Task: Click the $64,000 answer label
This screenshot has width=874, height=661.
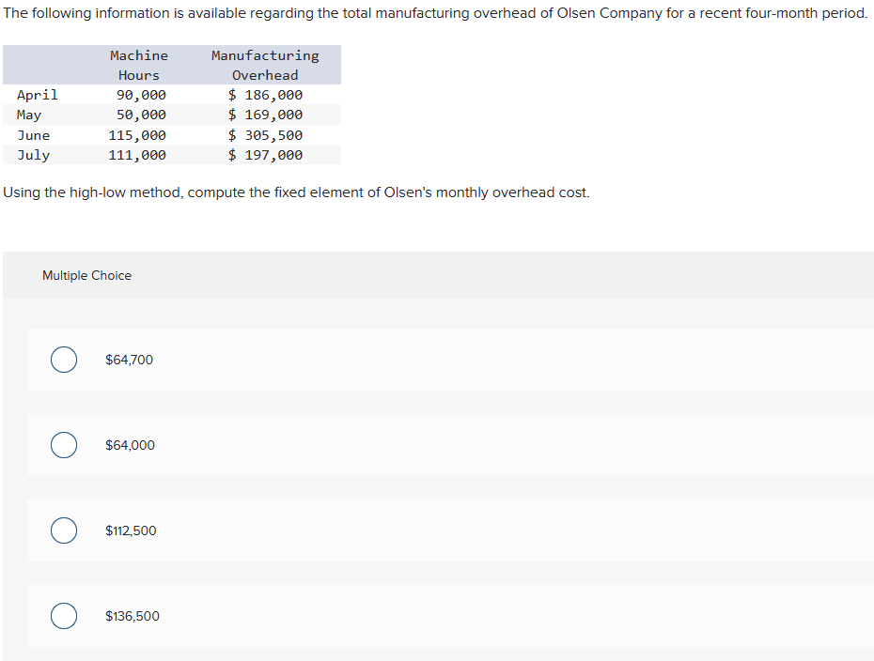Action: (128, 445)
